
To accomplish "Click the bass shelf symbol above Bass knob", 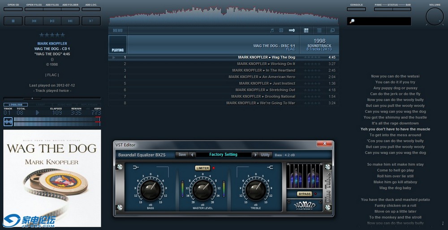I will tap(136, 167).
